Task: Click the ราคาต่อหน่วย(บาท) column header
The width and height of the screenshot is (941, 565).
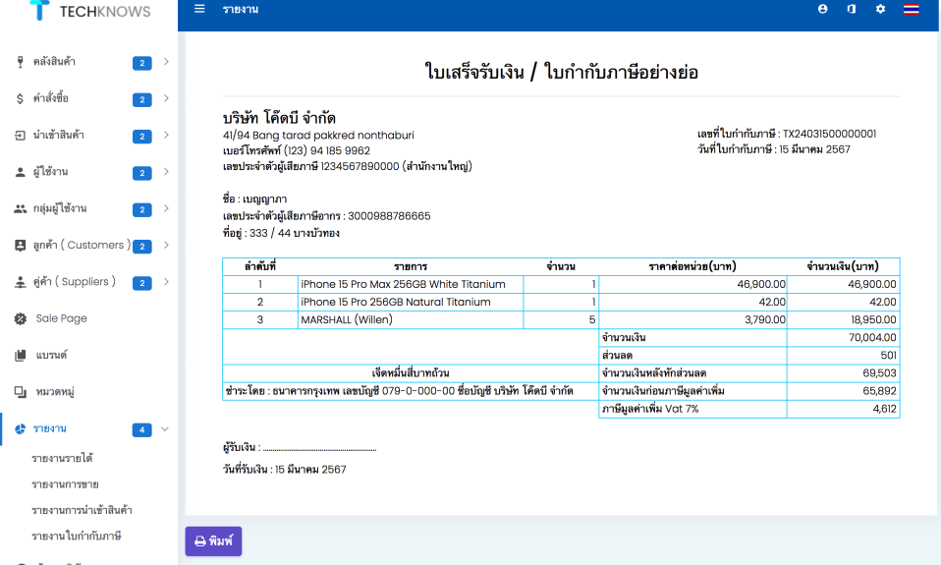Action: 692,266
